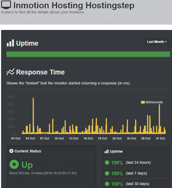
Task: Click the 5000 y-axis label
Action: pyautogui.click(x=11, y=127)
